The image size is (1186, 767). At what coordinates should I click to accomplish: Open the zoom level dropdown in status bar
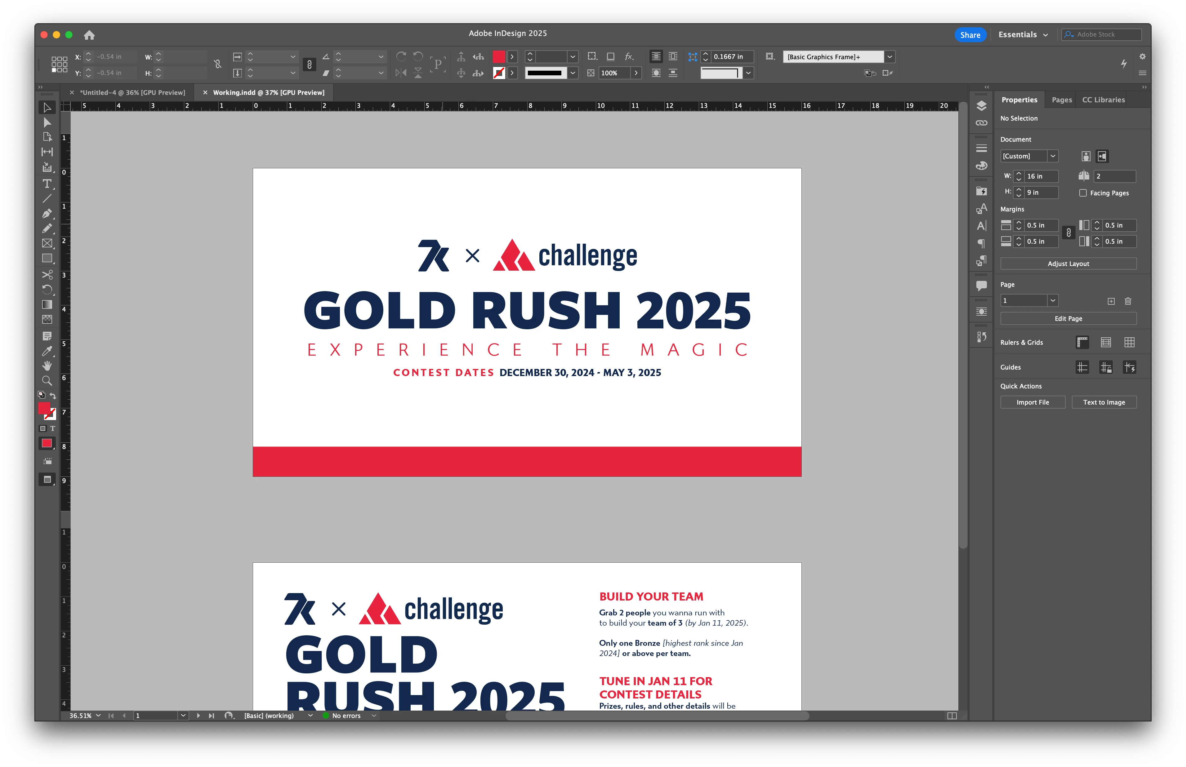pos(98,716)
